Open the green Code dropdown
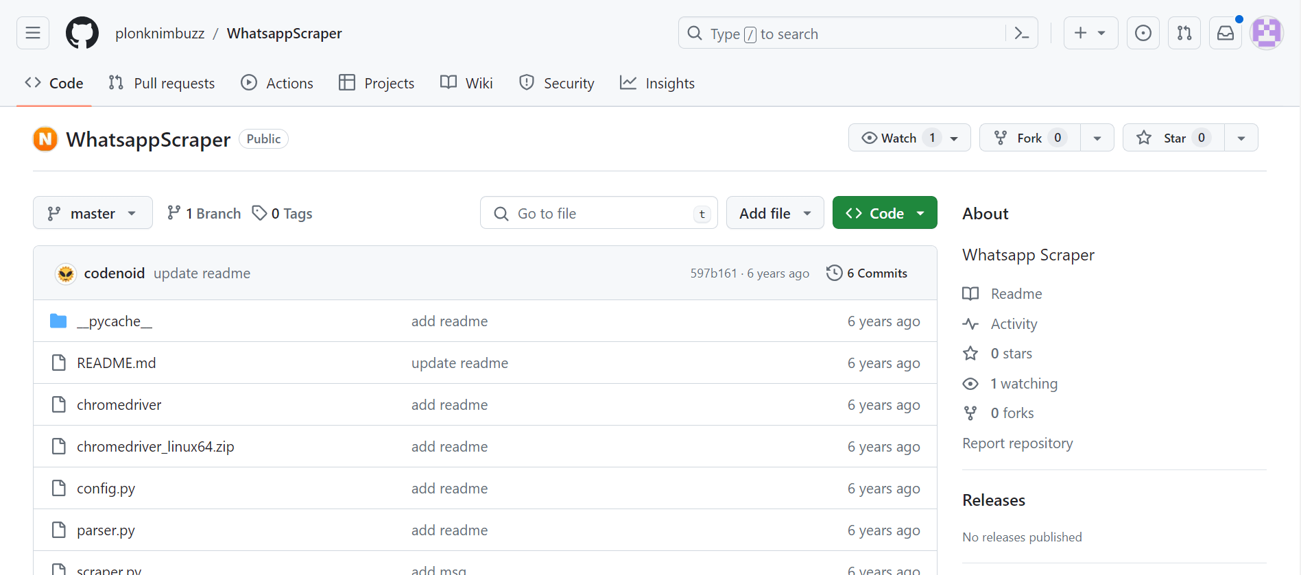Viewport: 1301px width, 575px height. [885, 213]
